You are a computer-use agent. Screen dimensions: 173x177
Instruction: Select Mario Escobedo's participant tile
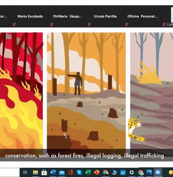tap(30, 16)
